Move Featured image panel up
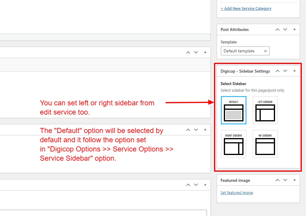The width and height of the screenshot is (306, 216). pyautogui.click(x=277, y=180)
